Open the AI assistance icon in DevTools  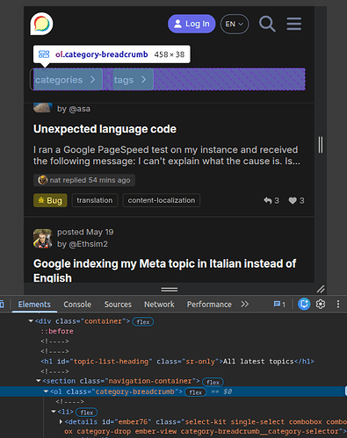pos(304,304)
